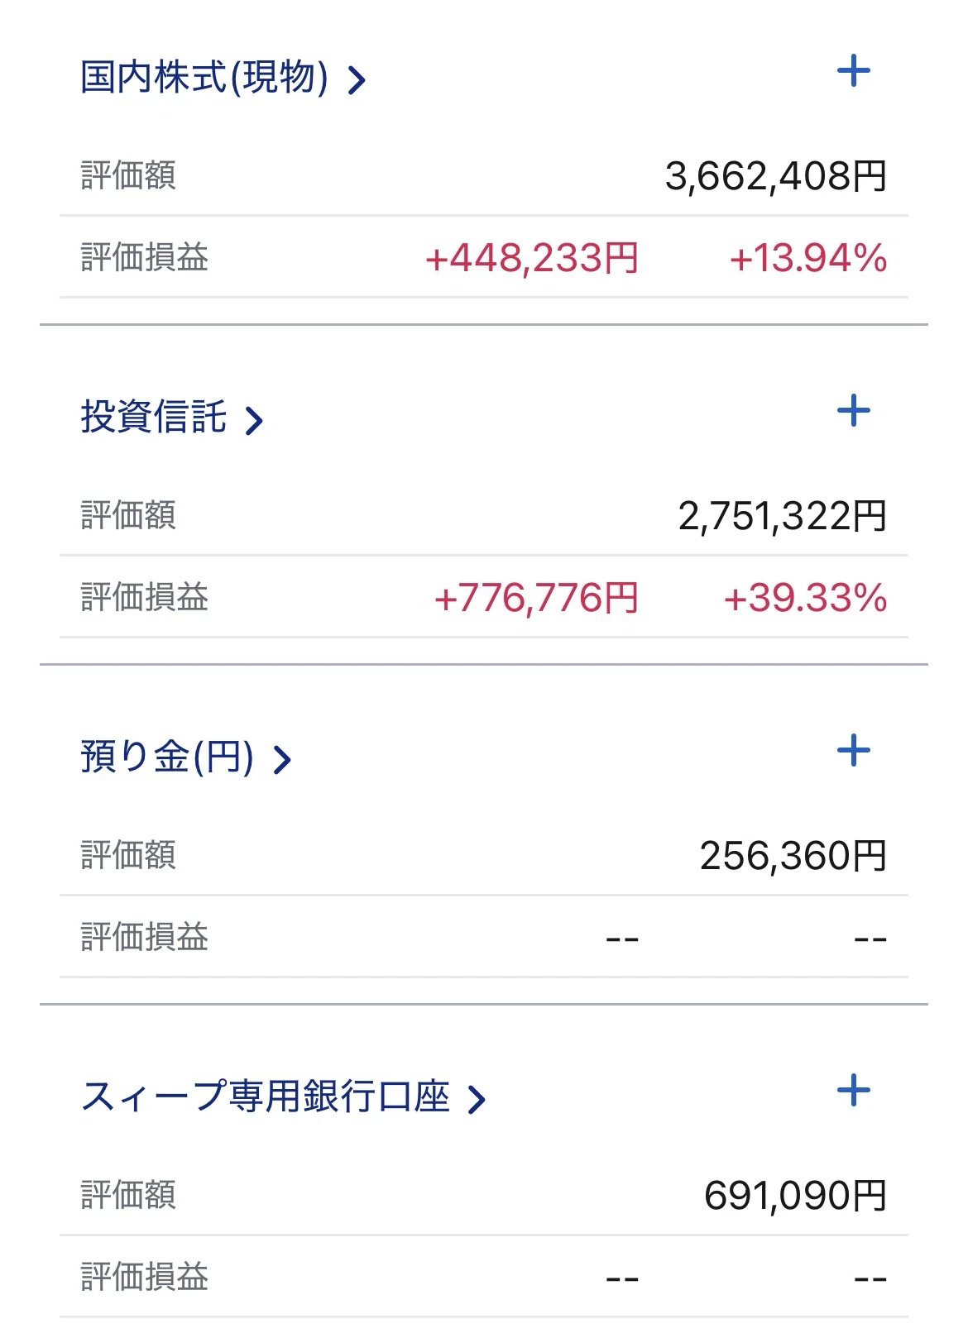Image resolution: width=968 pixels, height=1333 pixels.
Task: Expand 投資信託 with the plus icon
Action: click(x=854, y=411)
